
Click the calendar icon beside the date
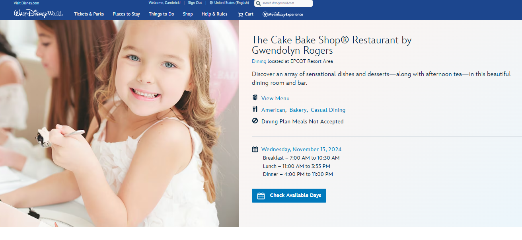click(255, 149)
